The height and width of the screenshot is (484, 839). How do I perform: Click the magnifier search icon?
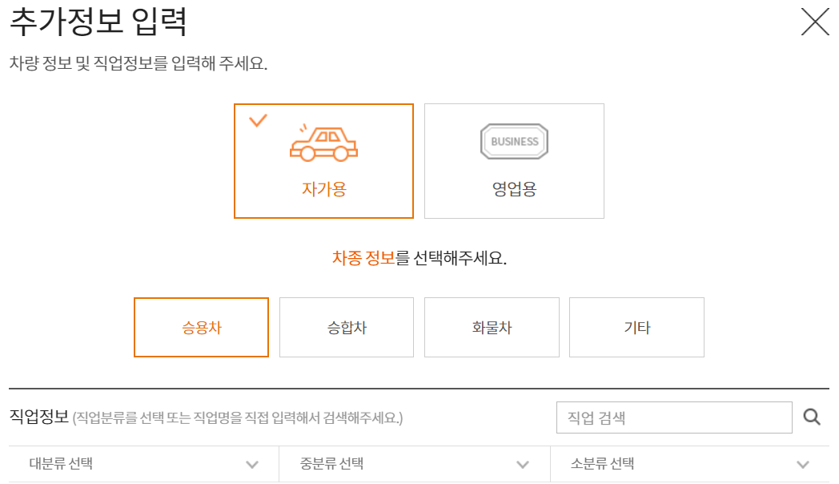812,417
